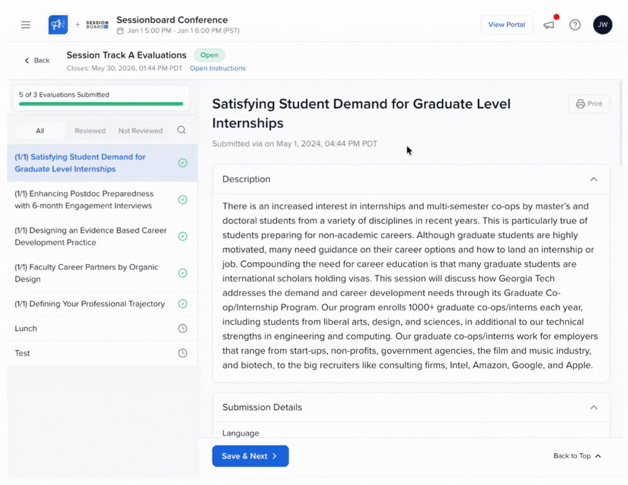Open the hamburger navigation menu

pos(26,25)
